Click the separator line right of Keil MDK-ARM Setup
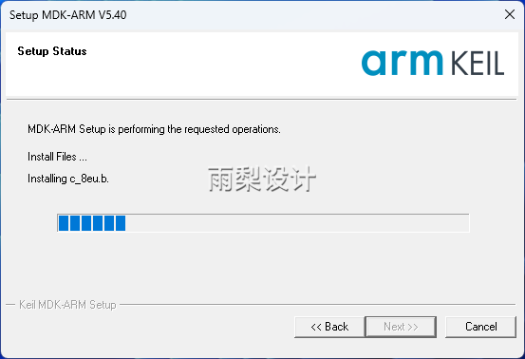525x359 pixels. 317,305
